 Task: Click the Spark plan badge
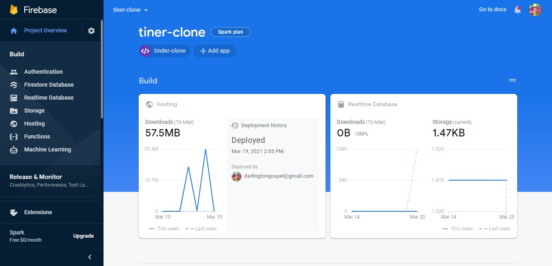click(231, 32)
